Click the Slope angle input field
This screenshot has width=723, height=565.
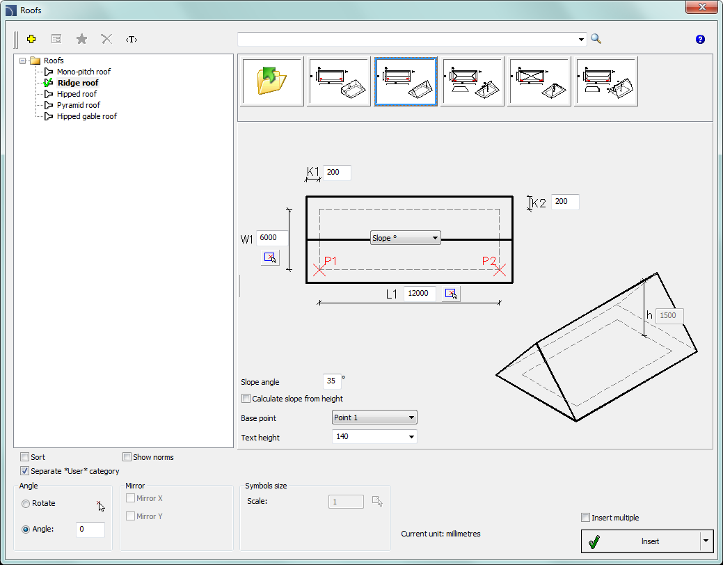(x=331, y=381)
